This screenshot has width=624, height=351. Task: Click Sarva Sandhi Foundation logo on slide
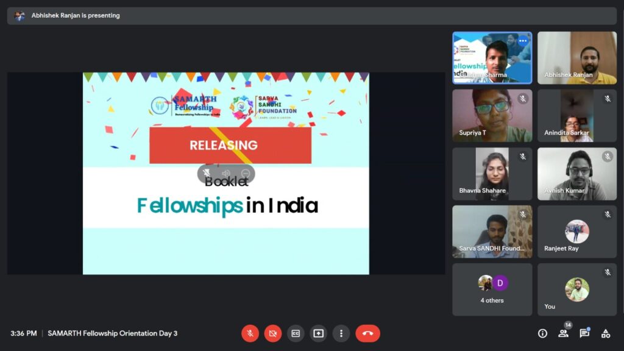click(x=263, y=107)
